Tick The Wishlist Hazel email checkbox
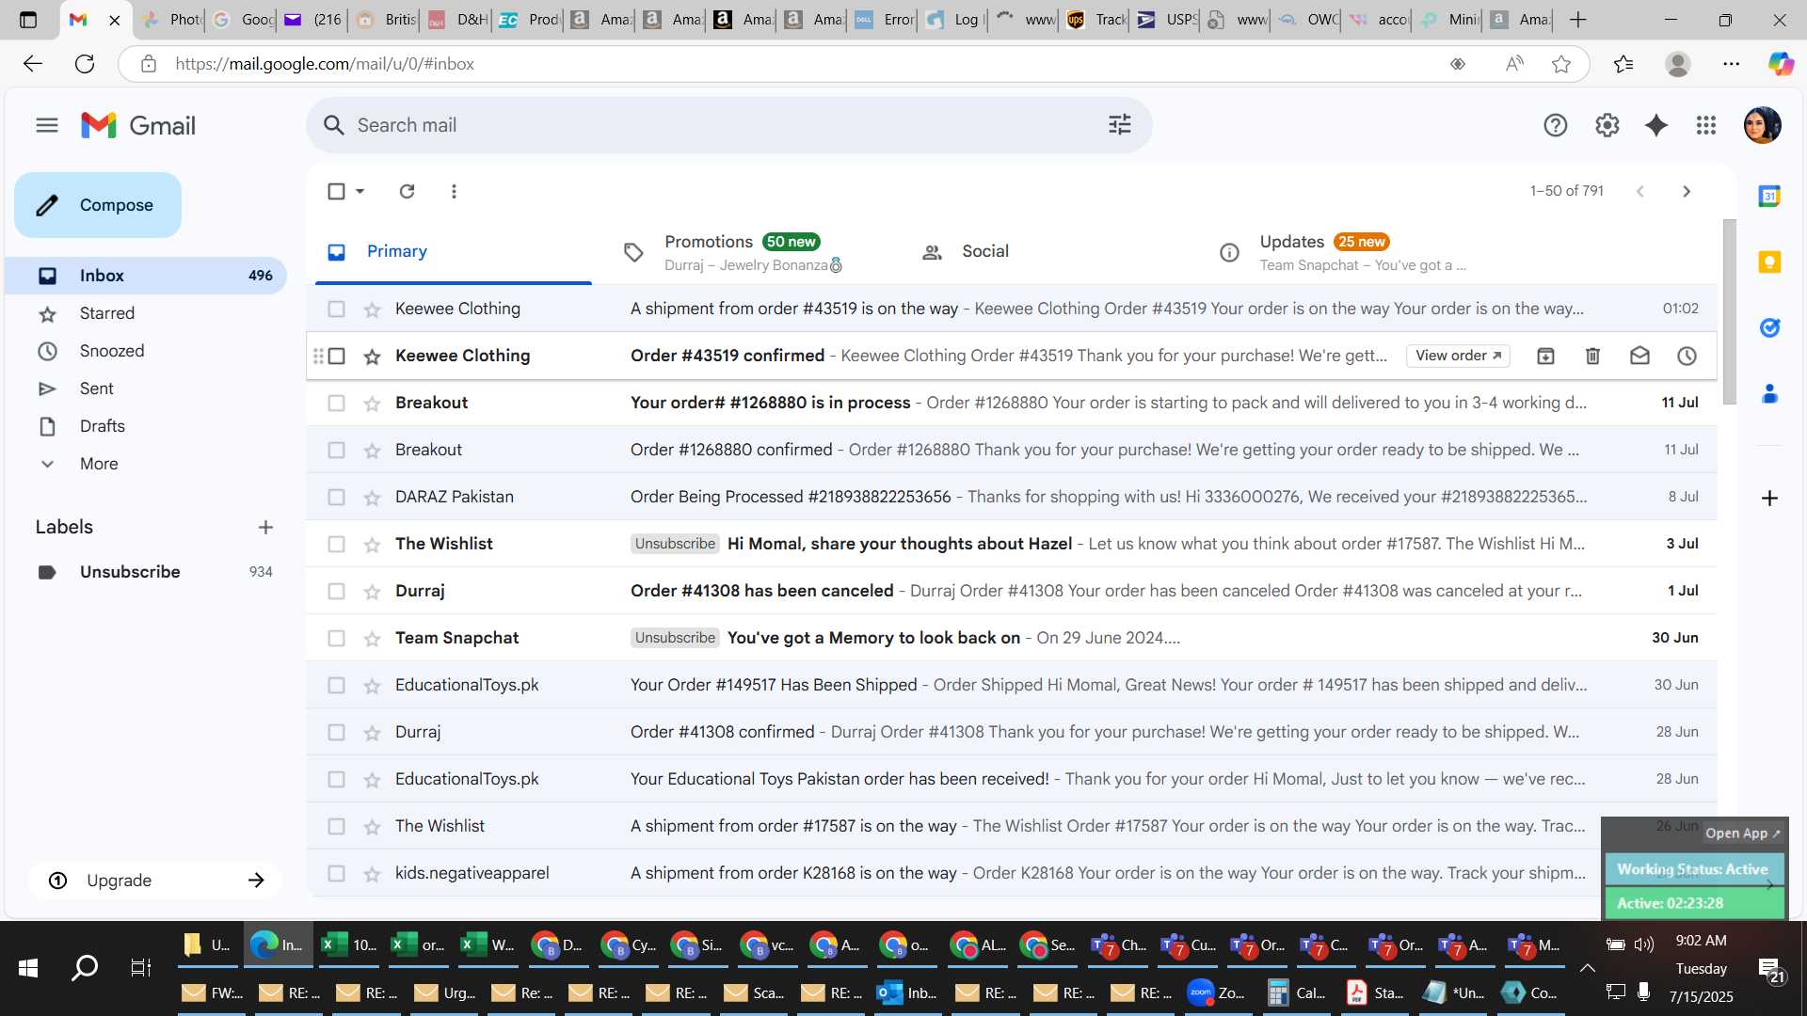This screenshot has height=1016, width=1807. [x=336, y=544]
